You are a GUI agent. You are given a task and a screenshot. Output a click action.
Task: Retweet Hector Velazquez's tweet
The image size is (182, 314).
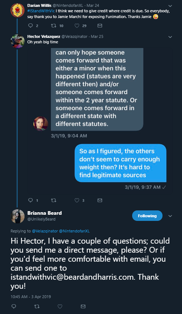point(53,200)
